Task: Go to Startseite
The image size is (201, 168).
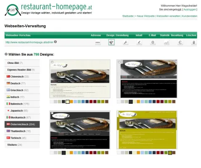Action: pyautogui.click(x=127, y=16)
